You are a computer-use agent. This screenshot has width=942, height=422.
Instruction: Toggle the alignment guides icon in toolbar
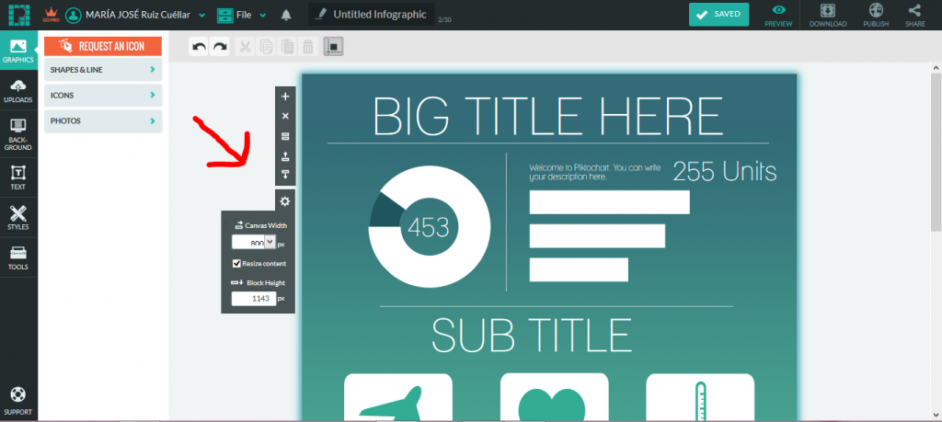coord(333,46)
